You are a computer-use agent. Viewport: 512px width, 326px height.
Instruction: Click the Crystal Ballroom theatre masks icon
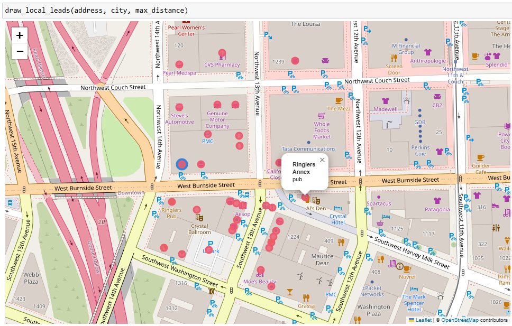199,217
